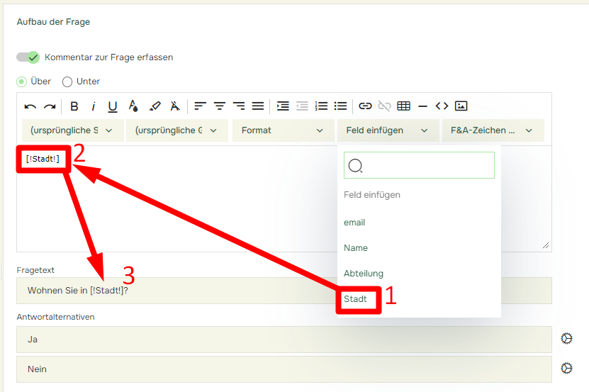Viewport: 589px width, 392px height.
Task: Remove the hyperlink
Action: pos(384,106)
